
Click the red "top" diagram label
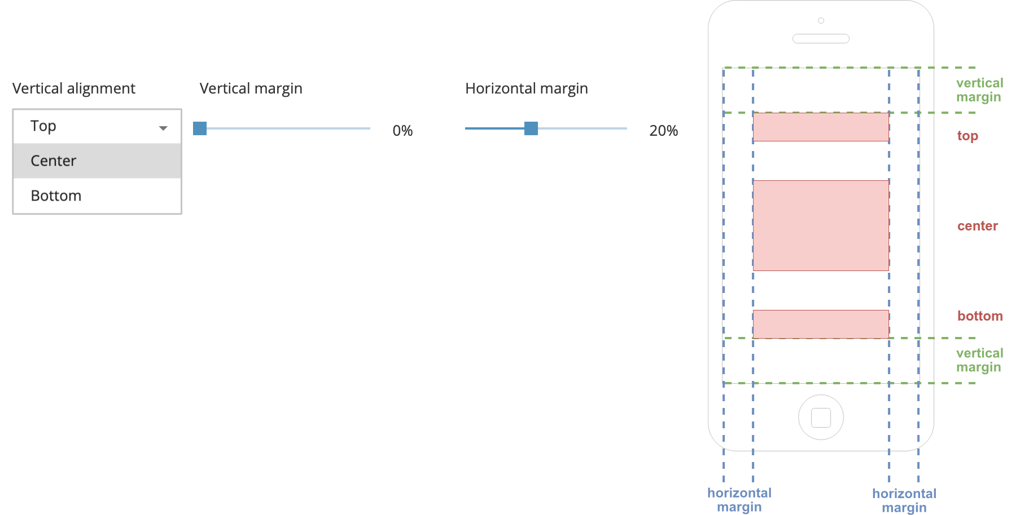[x=967, y=136]
